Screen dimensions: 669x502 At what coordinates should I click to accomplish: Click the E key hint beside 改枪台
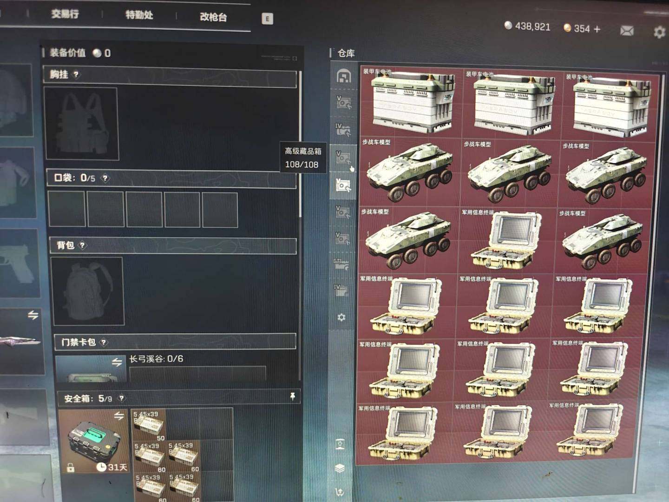[x=267, y=19]
